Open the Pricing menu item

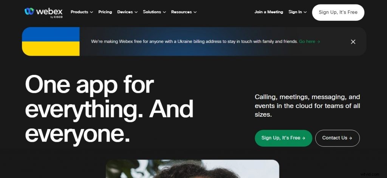pyautogui.click(x=105, y=12)
